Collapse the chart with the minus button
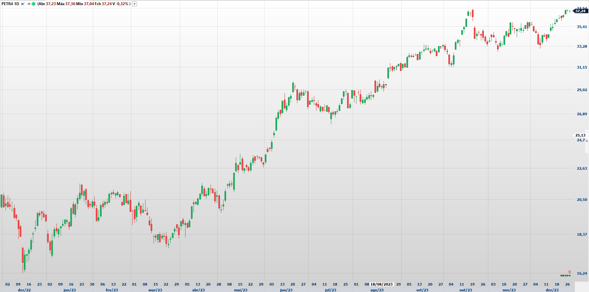 pos(29,4)
